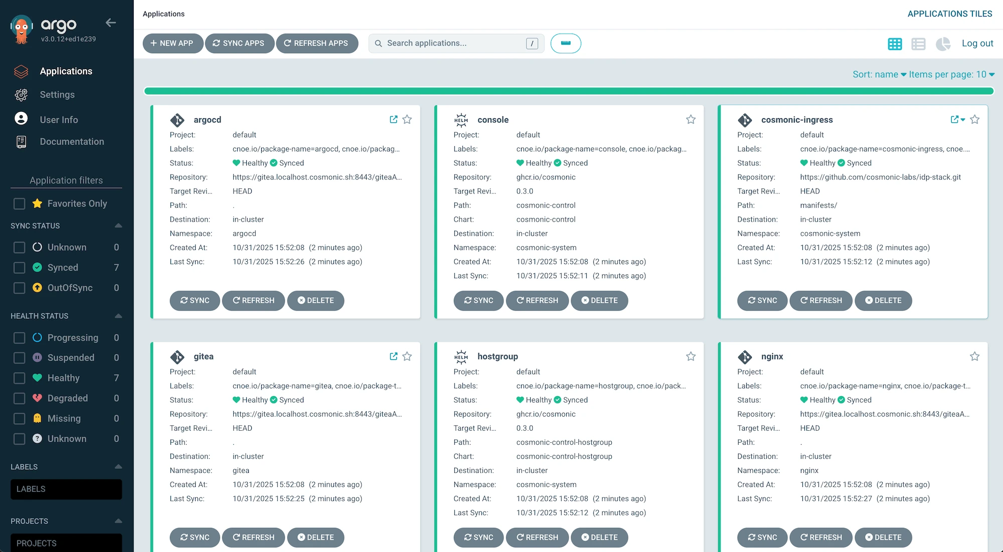Switch to the summary pie chart view
This screenshot has width=1003, height=552.
[943, 44]
